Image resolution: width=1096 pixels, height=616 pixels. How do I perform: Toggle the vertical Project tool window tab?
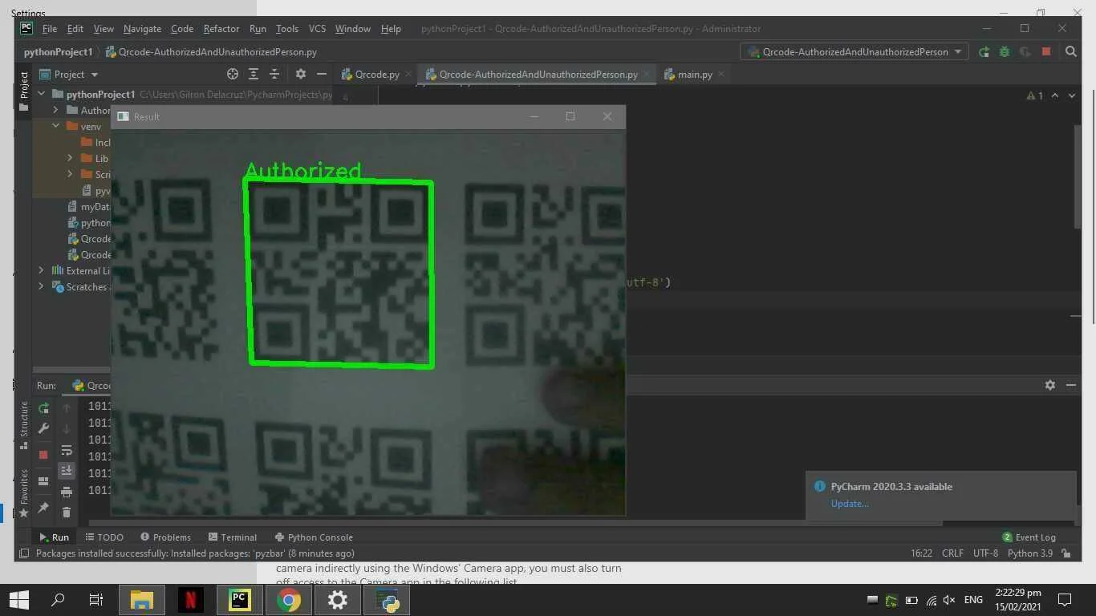(23, 90)
